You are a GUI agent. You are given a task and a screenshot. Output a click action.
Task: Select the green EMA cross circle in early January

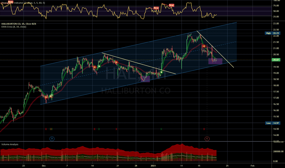pos(161,72)
